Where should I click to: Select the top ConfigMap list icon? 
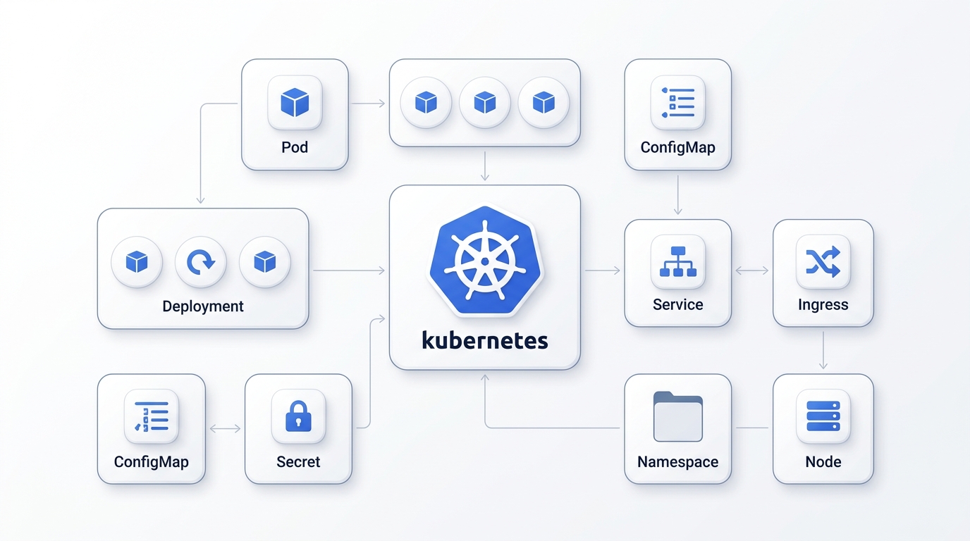coord(677,103)
